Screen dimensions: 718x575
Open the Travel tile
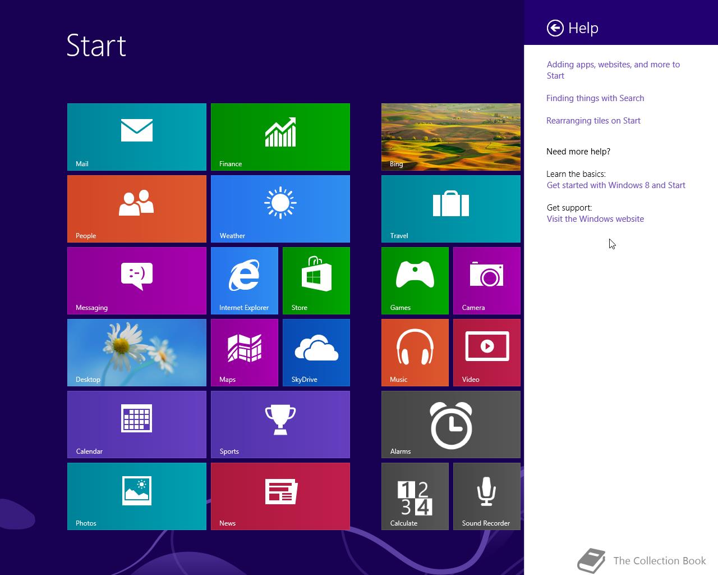coord(451,209)
